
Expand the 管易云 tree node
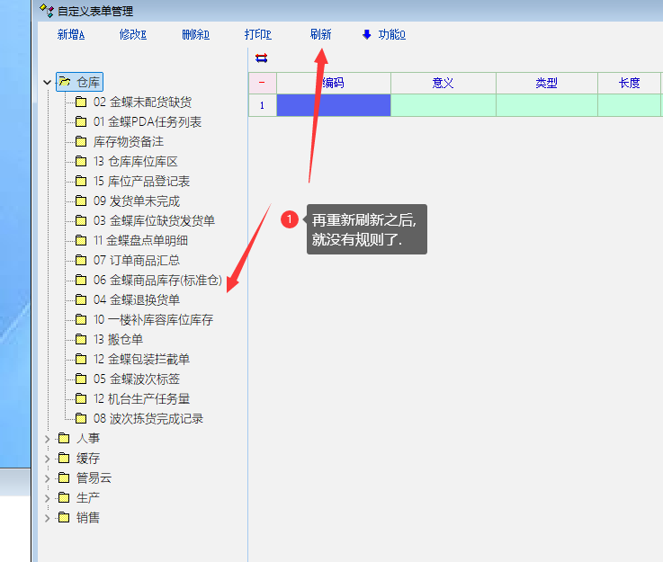(47, 478)
